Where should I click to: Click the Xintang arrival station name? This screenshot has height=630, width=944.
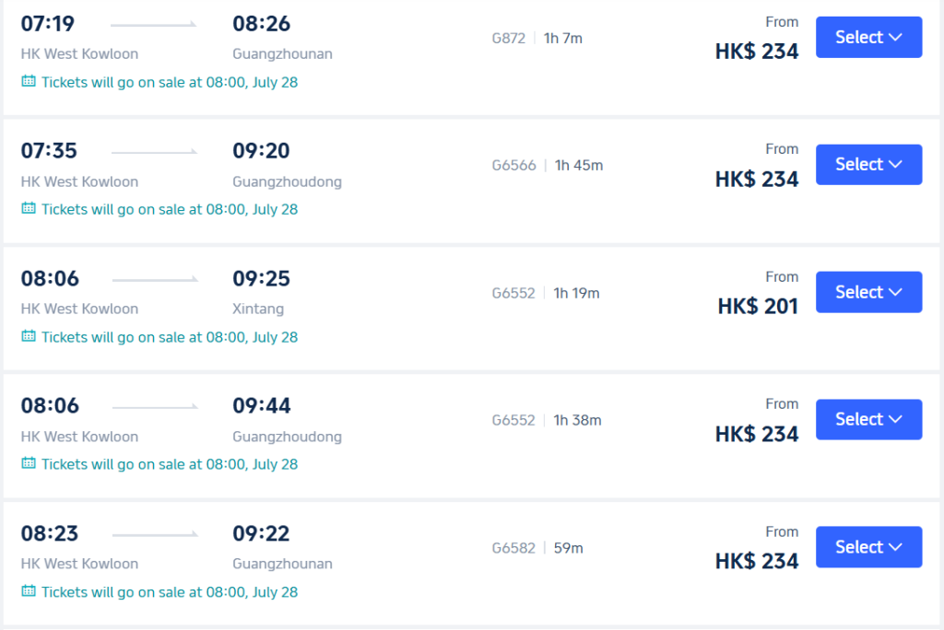point(258,309)
